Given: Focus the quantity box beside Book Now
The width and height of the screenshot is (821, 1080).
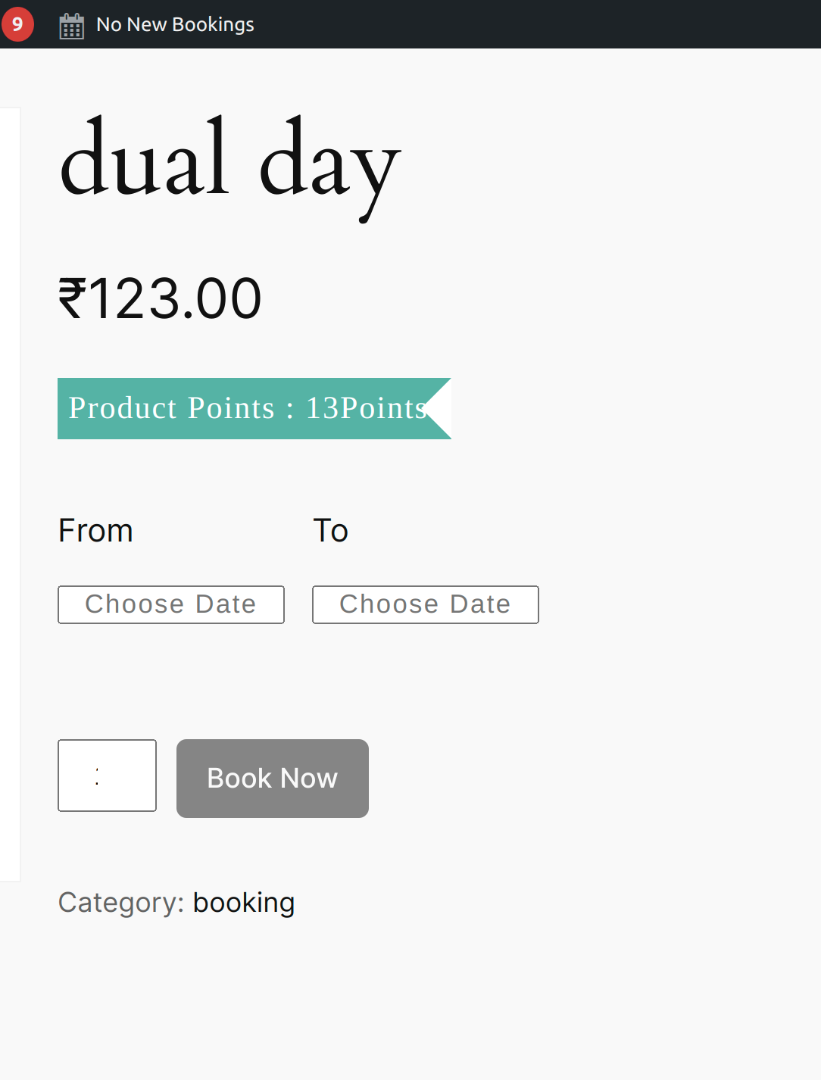Looking at the screenshot, I should [108, 776].
